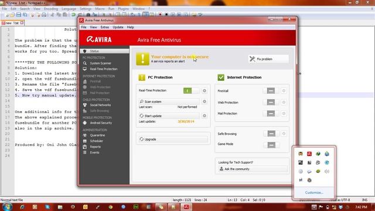Open the Status page in Avira sidebar
The height and width of the screenshot is (211, 375).
click(104, 51)
